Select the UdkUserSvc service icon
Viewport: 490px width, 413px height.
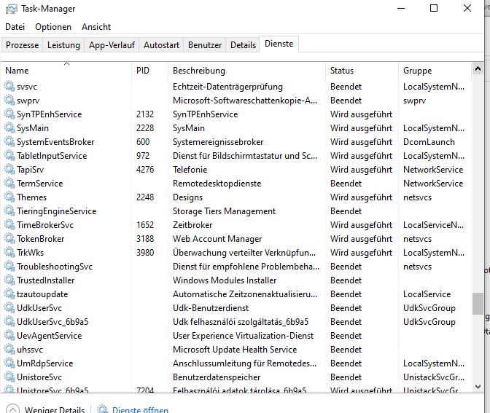click(x=9, y=308)
